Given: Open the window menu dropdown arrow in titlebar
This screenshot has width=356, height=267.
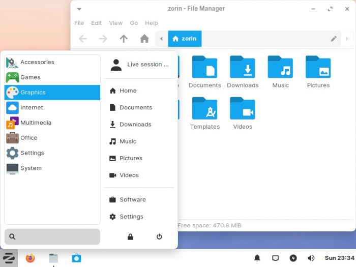Looking at the screenshot, I should coord(79,9).
